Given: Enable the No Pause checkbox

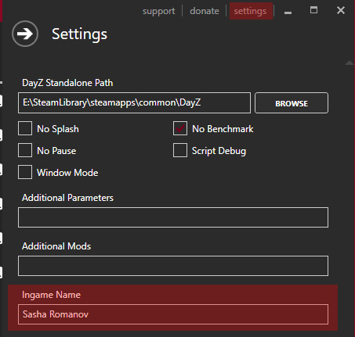Looking at the screenshot, I should [x=25, y=150].
